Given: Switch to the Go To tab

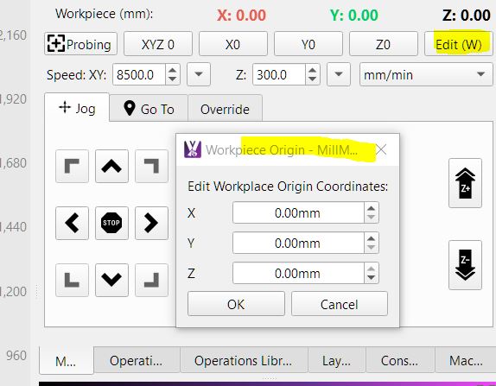Looking at the screenshot, I should (x=149, y=109).
